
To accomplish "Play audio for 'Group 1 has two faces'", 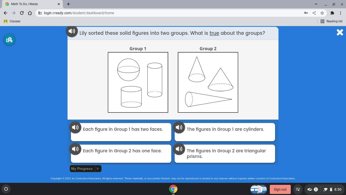I will click(x=75, y=127).
